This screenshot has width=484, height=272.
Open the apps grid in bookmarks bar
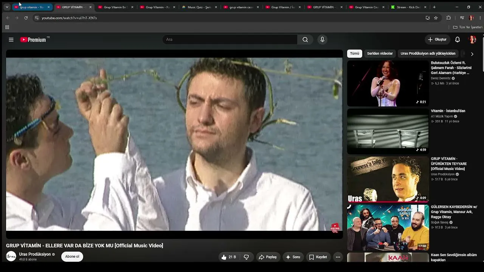click(x=7, y=27)
